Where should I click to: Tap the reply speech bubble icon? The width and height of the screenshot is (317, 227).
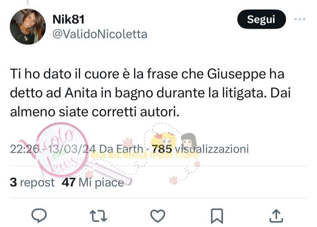[39, 215]
